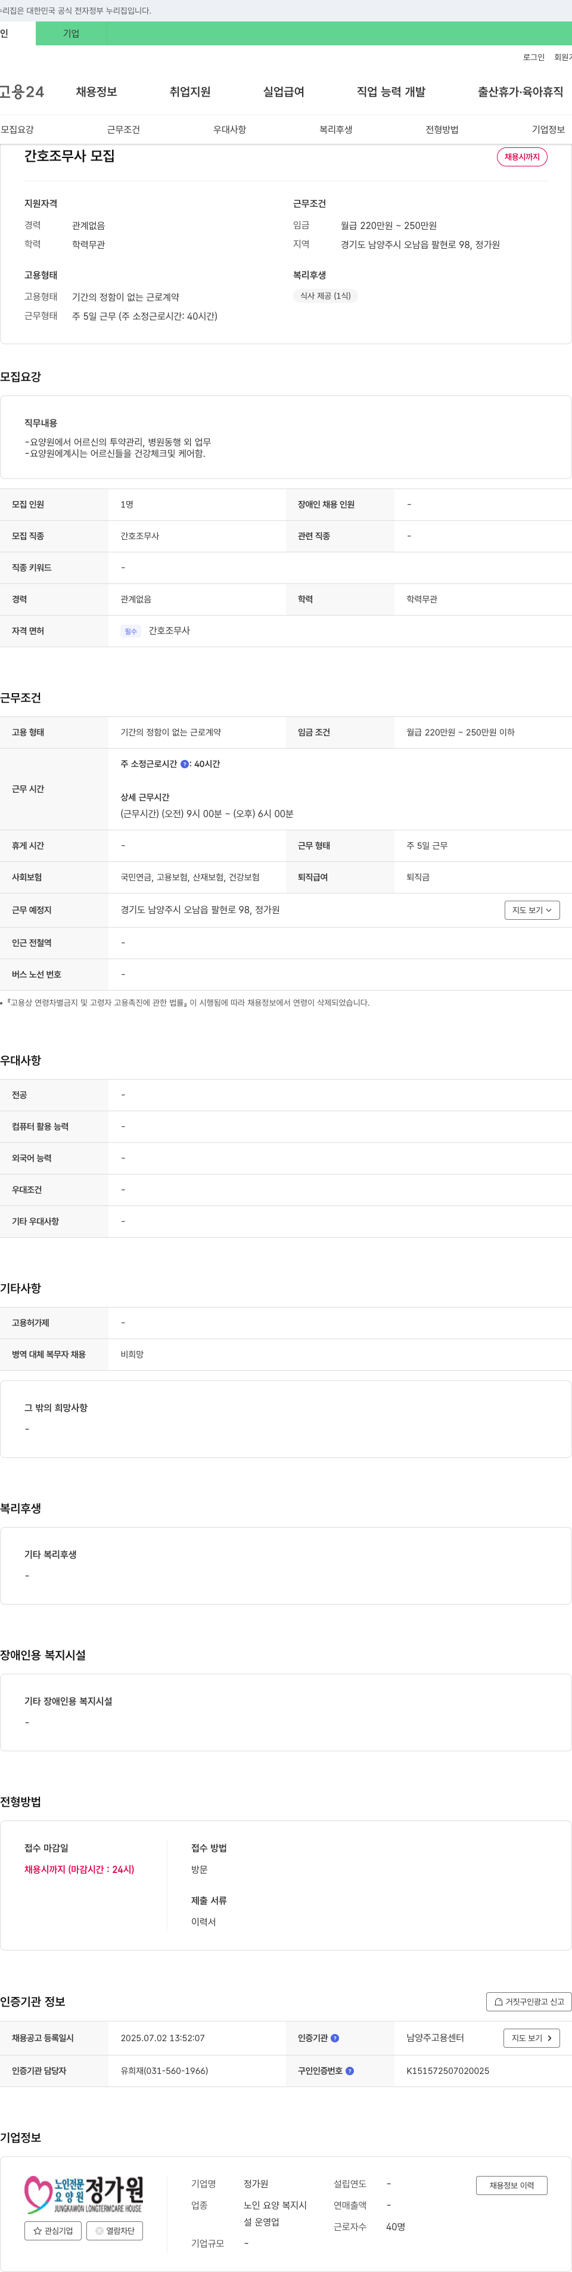Open info icon next to 구인인증번호 label
Screen dimensions: 572x2272
click(x=350, y=2071)
